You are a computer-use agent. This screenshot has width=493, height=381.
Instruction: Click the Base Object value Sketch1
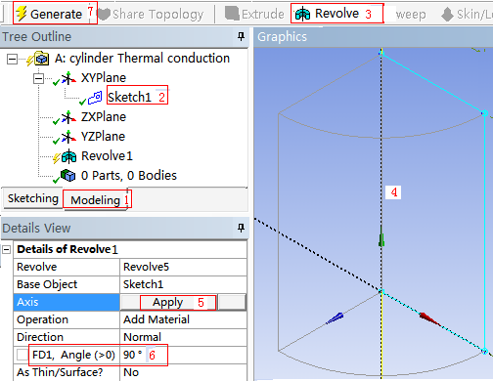[183, 284]
